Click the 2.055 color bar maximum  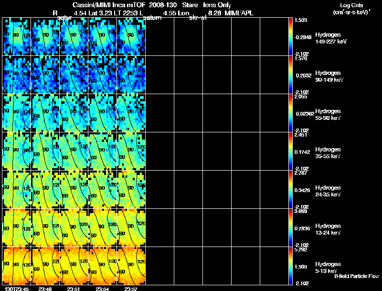click(x=301, y=97)
